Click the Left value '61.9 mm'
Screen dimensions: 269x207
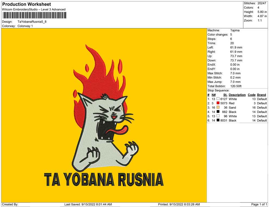(236, 48)
